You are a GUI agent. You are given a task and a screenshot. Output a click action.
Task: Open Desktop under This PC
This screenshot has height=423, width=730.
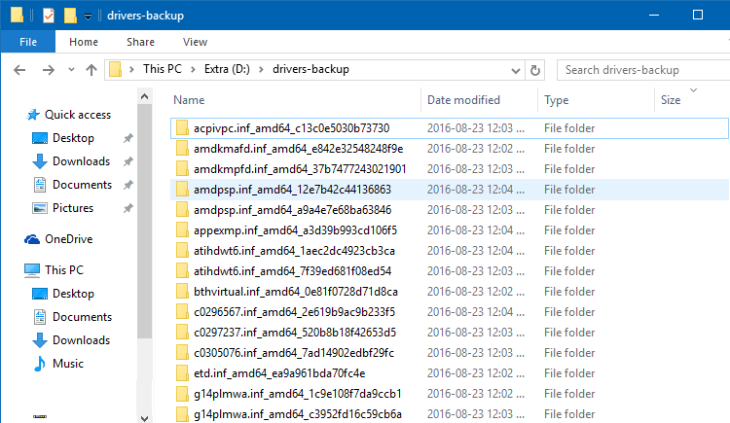tap(63, 294)
